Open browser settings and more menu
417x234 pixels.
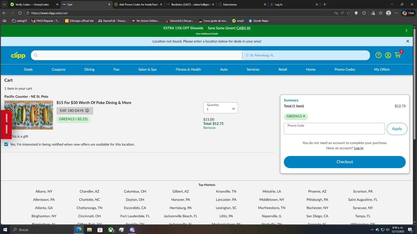click(396, 13)
